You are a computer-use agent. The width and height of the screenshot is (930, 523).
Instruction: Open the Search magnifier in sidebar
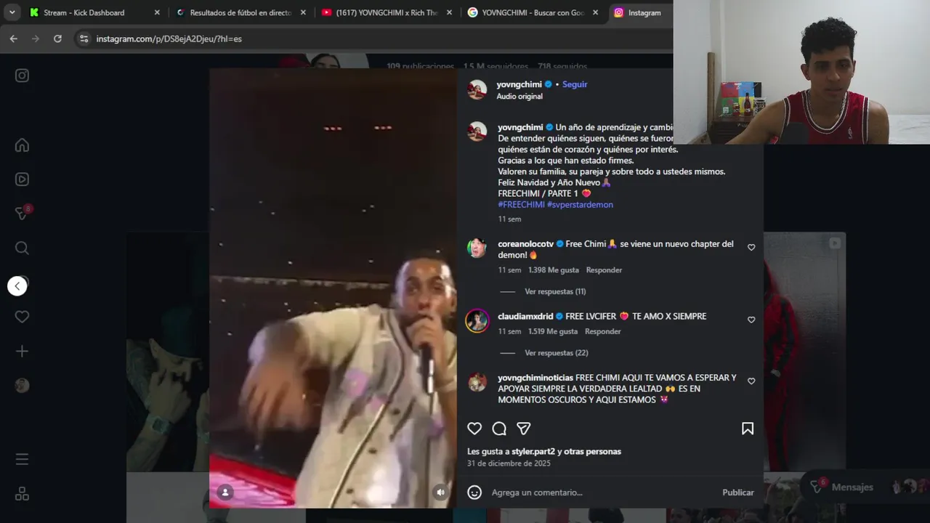tap(22, 248)
